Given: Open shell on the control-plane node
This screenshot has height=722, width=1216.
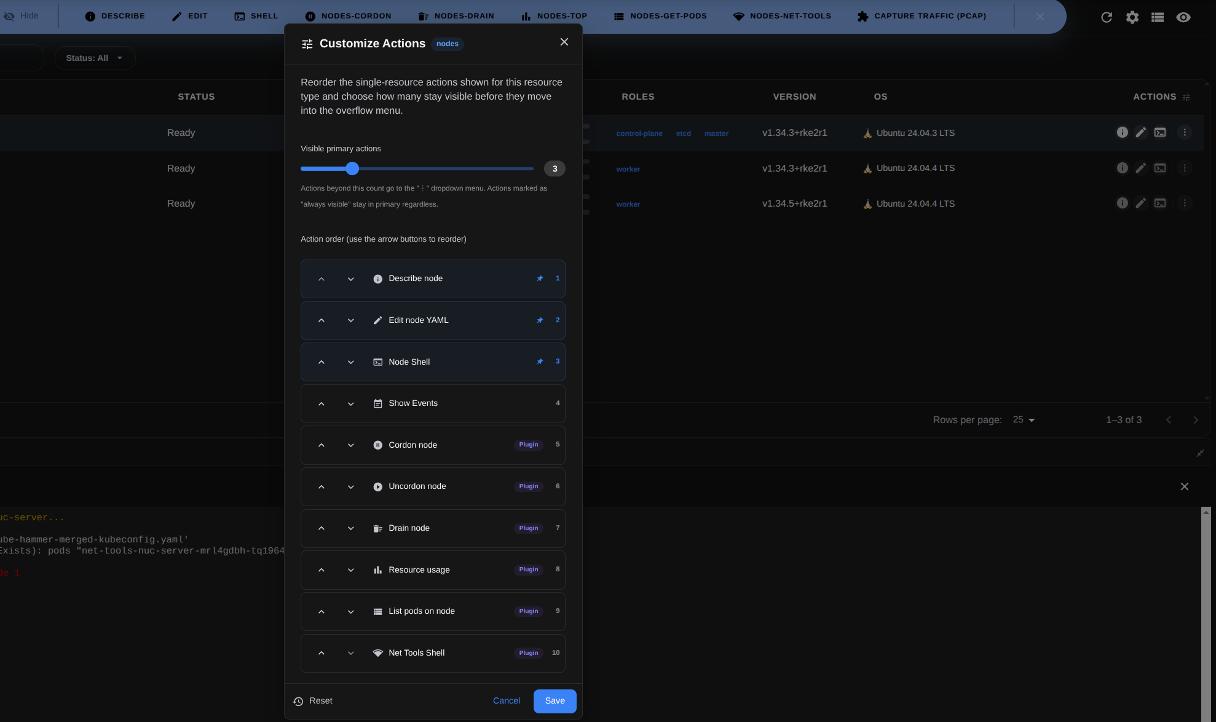Looking at the screenshot, I should 1160,132.
